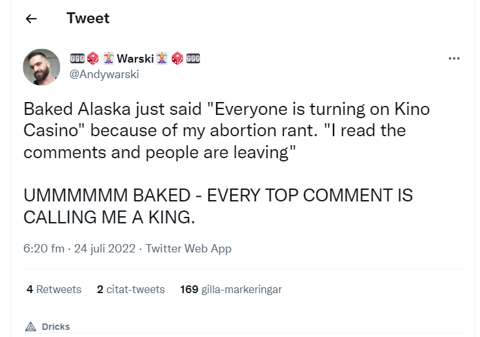Open the three-dot more options menu
This screenshot has width=480, height=337.
point(454,59)
